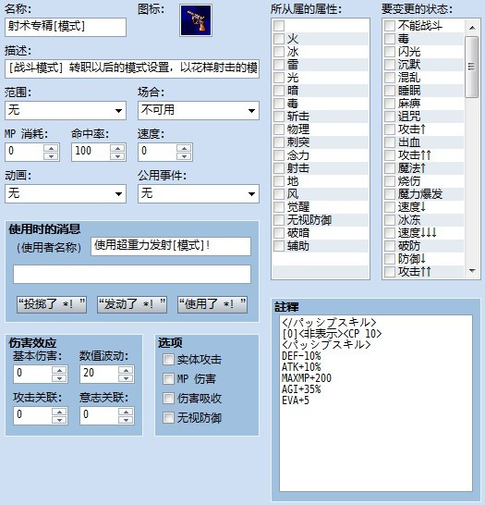Viewport: 485px width, 505px height.
Task: Check the 觉醒 attribute
Action: click(x=278, y=207)
